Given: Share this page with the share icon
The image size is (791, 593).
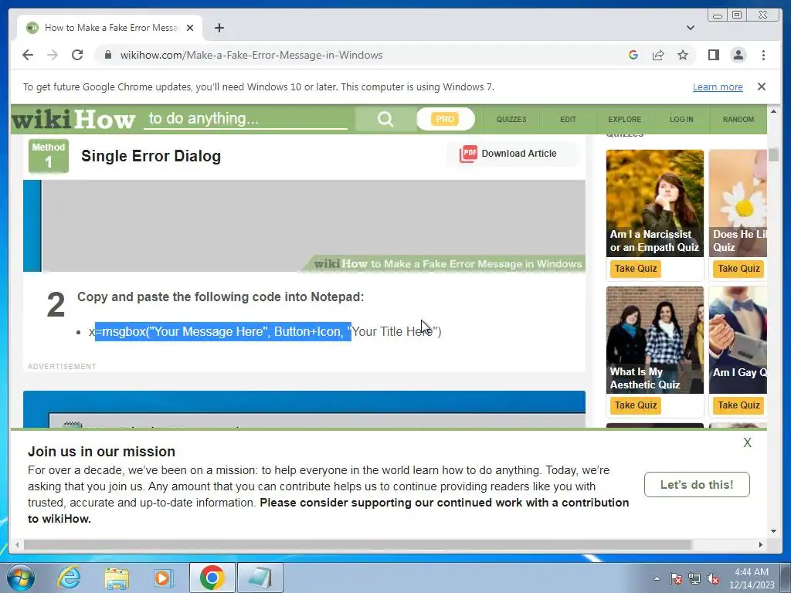Looking at the screenshot, I should coord(658,55).
